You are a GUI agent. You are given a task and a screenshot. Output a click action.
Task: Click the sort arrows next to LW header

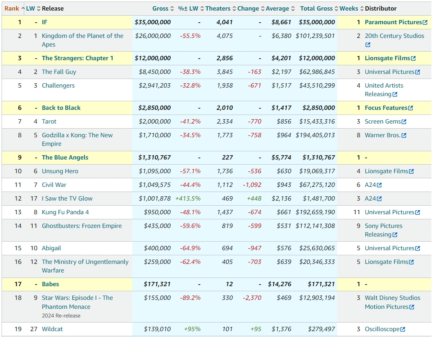pos(39,9)
